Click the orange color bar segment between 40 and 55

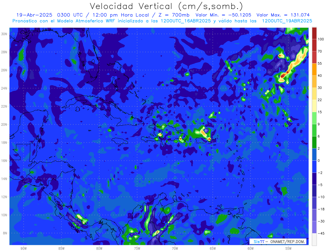click(314, 69)
